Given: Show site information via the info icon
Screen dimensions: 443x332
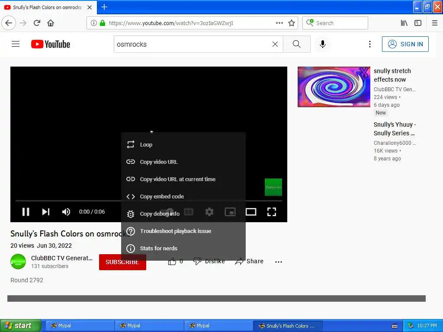Looking at the screenshot, I should [x=94, y=23].
